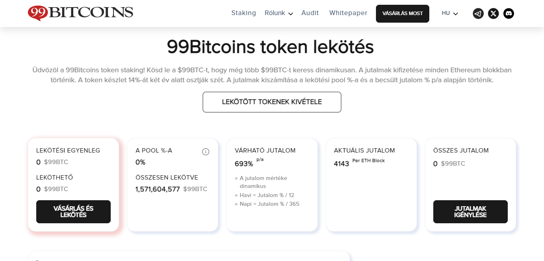This screenshot has width=544, height=261.
Task: Click the VÁSÁRLÁS ÉS LEKÖTÉS button
Action: (73, 212)
